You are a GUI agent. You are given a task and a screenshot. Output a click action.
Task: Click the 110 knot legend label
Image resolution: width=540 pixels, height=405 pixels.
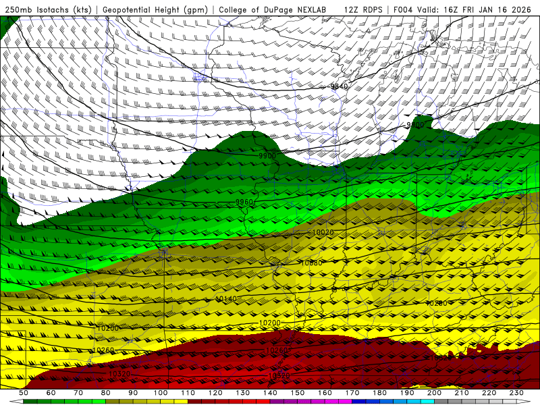point(188,393)
